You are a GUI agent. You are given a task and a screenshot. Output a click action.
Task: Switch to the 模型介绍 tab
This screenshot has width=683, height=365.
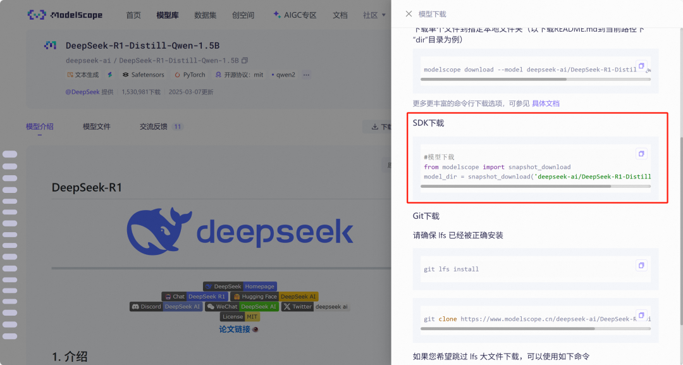tap(40, 127)
